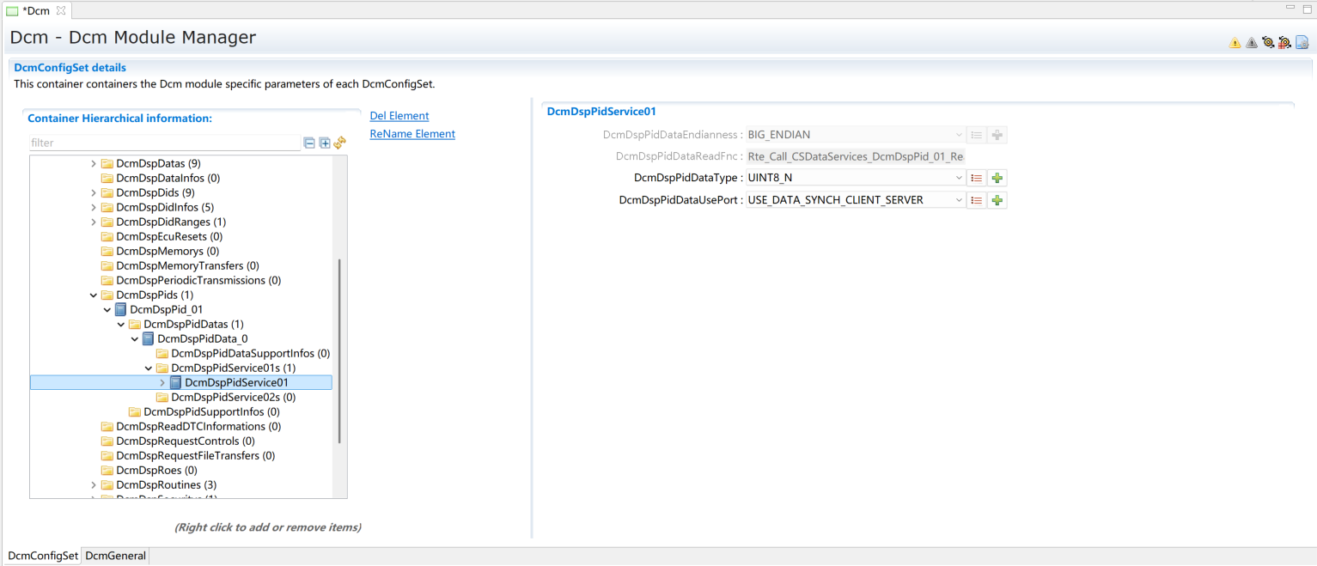Expand the DcmDspDatas folder
Screen dimensions: 1317x566
pos(94,163)
